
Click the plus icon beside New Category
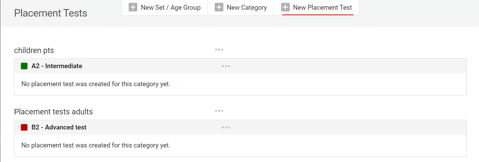pos(219,7)
